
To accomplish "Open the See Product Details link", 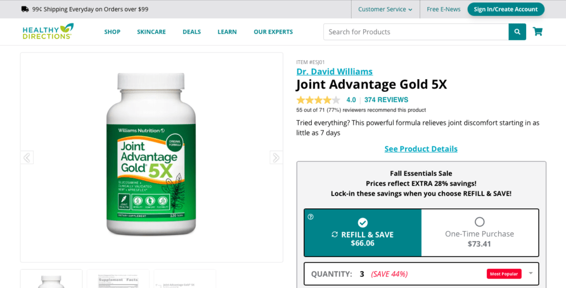I will (x=421, y=149).
